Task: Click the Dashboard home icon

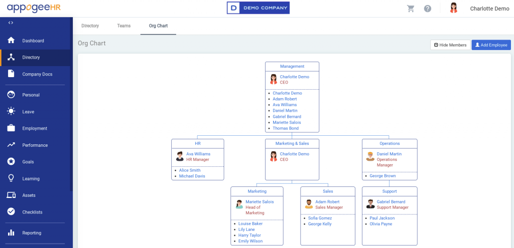Action: coord(11,41)
